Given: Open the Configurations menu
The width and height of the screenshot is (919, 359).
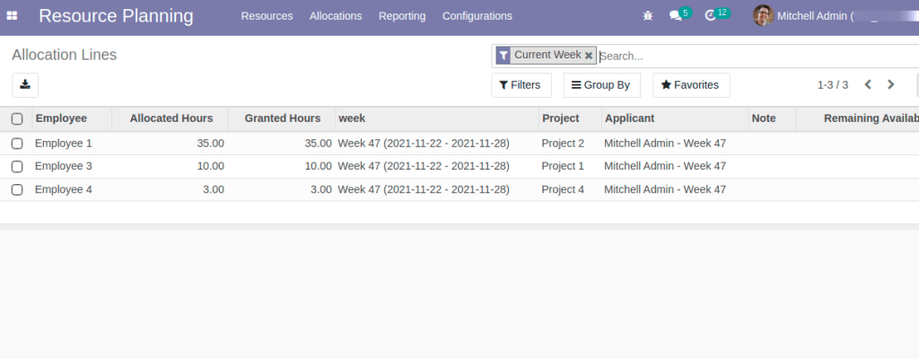Looking at the screenshot, I should pos(477,16).
